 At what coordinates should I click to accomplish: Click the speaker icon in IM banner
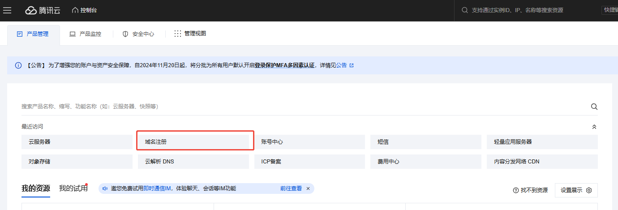[x=105, y=189]
